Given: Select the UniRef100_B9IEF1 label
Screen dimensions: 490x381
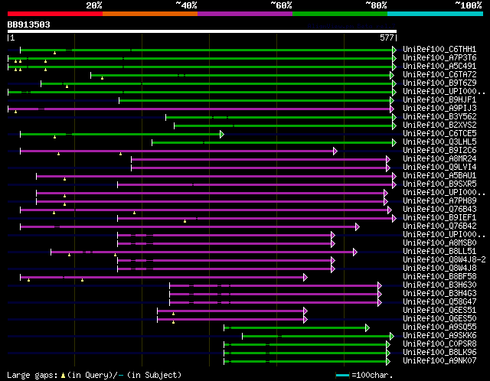Looking at the screenshot, I should tap(439, 218).
